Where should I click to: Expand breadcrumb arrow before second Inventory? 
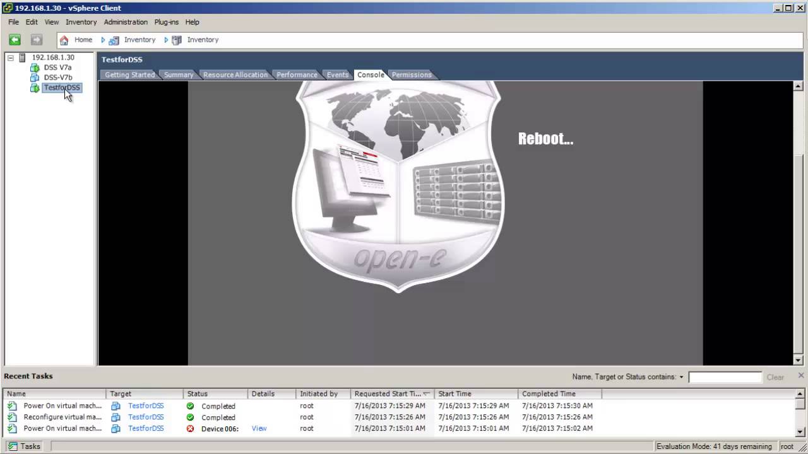coord(166,40)
